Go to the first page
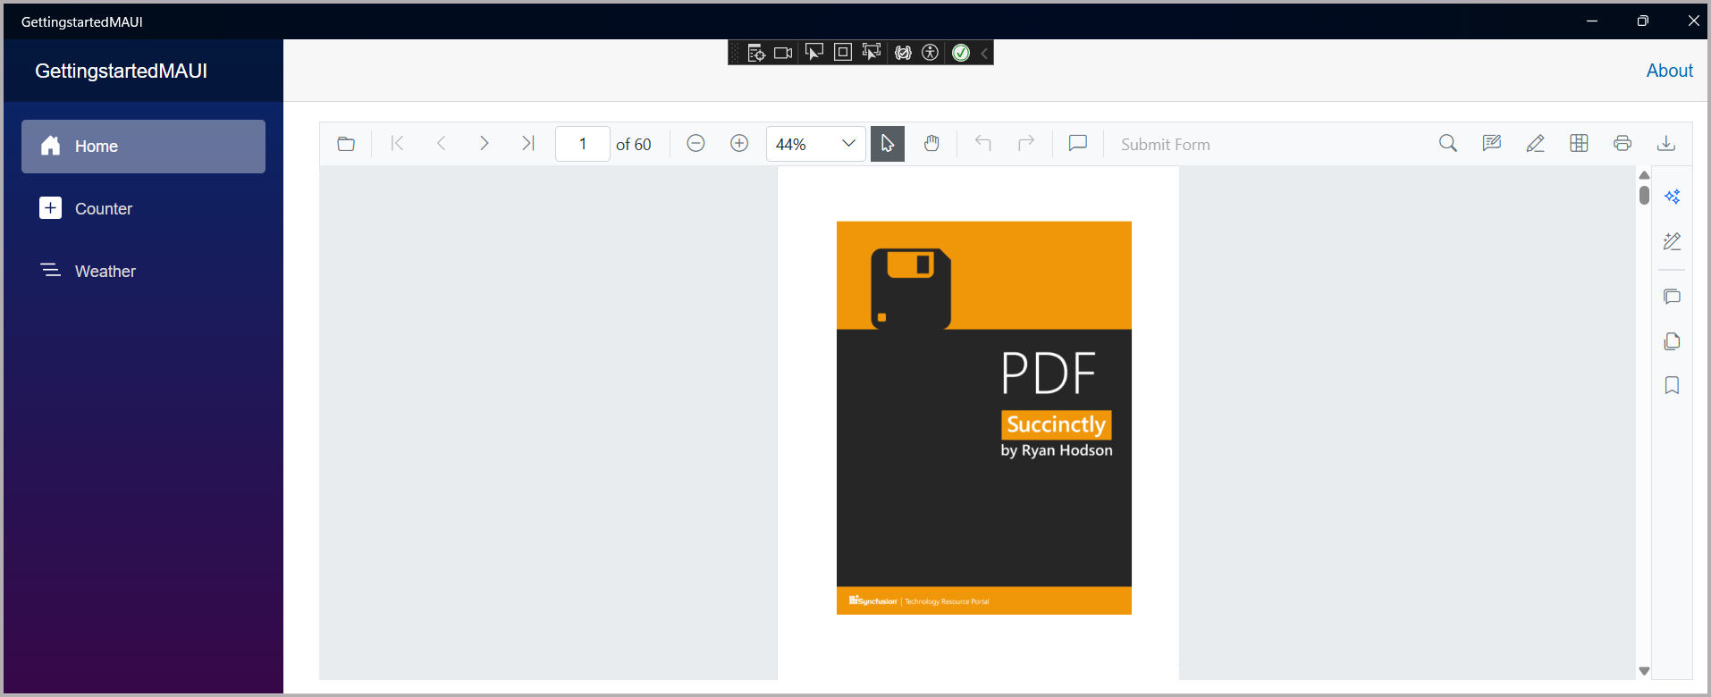Screen dimensions: 1711x697 point(398,144)
